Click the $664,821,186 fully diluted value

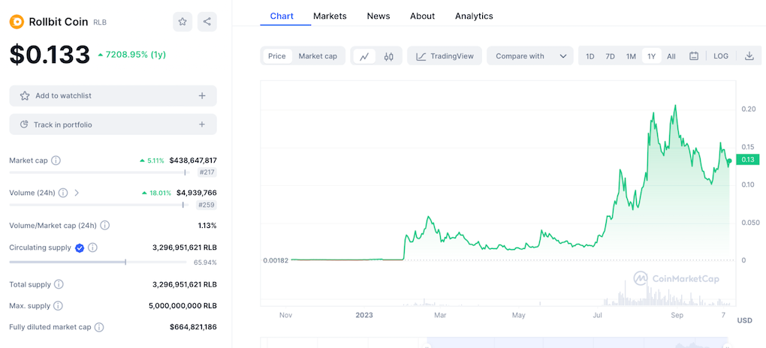tap(193, 327)
